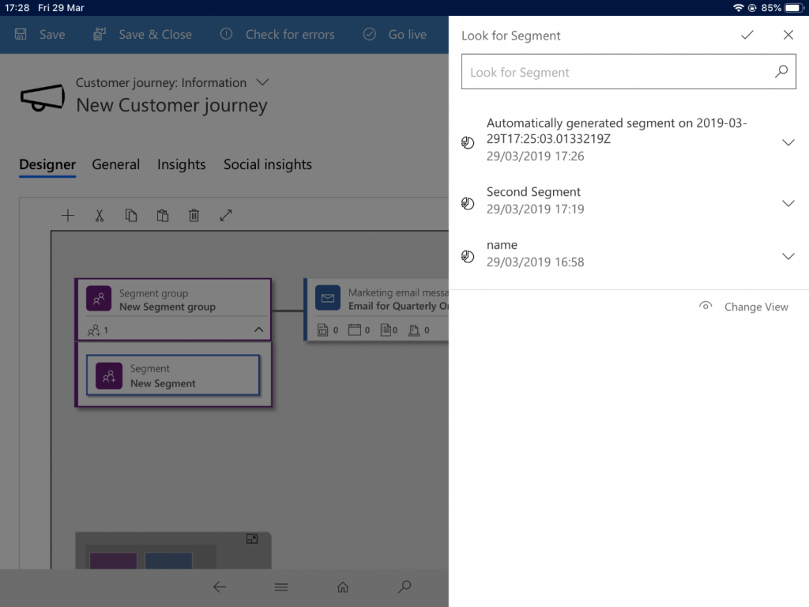809x607 pixels.
Task: Open the Social insights tab
Action: point(267,164)
